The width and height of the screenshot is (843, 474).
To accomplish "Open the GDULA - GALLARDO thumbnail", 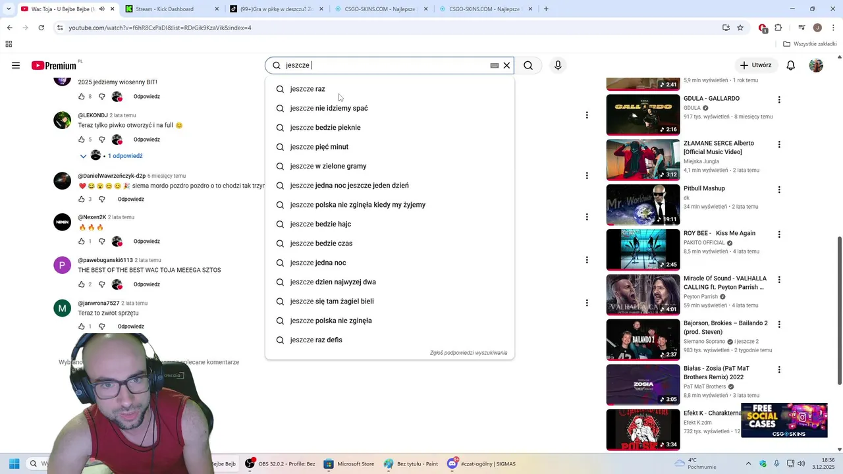I will [x=643, y=115].
